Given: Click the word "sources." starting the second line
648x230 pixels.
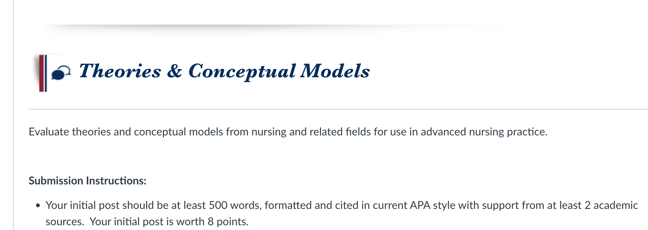Looking at the screenshot, I should click(x=65, y=221).
